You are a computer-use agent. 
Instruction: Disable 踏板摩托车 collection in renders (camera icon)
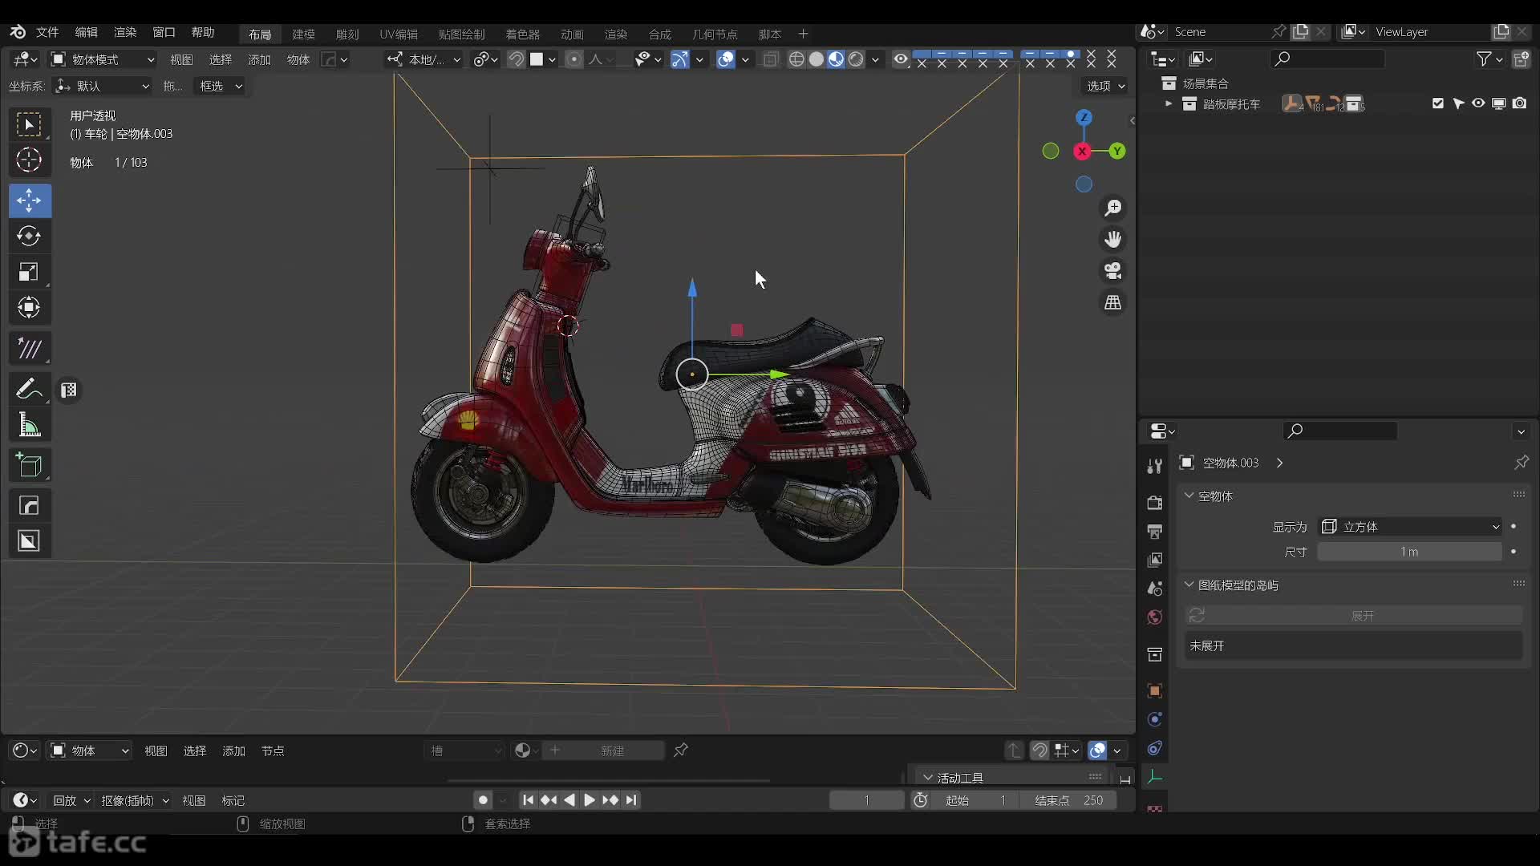(1519, 103)
